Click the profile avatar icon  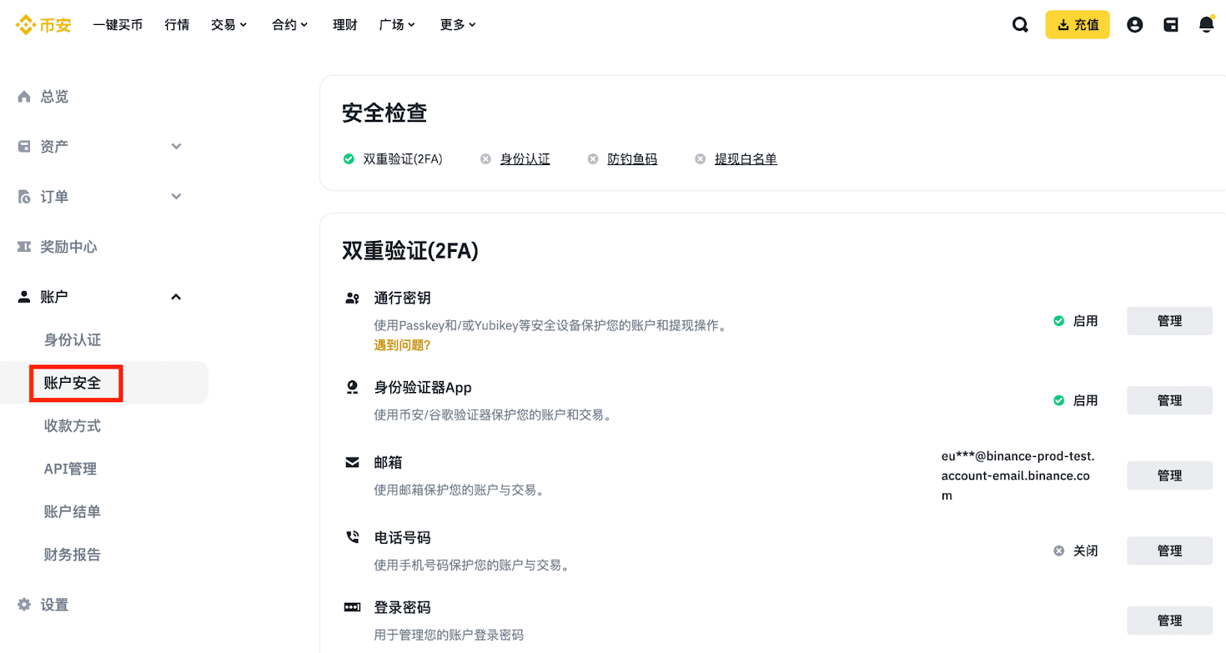pos(1134,24)
